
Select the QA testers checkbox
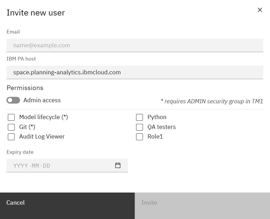[x=139, y=127]
